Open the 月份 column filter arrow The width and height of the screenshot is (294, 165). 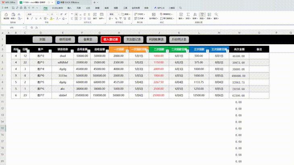point(19,51)
